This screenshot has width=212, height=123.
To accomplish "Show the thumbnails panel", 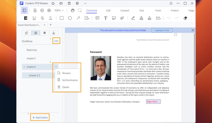I will tap(26, 33).
